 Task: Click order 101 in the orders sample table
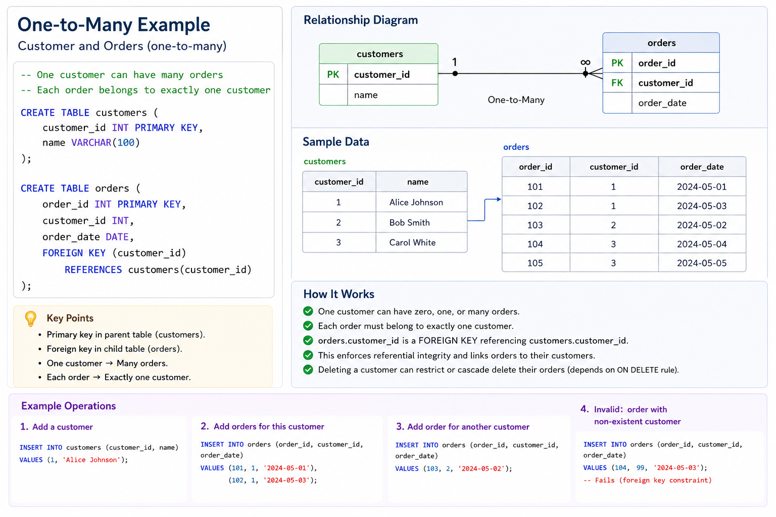535,187
